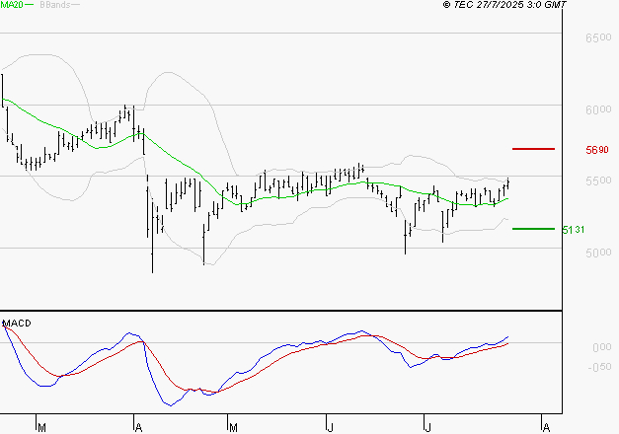Click the red resistance line marker

coord(533,149)
